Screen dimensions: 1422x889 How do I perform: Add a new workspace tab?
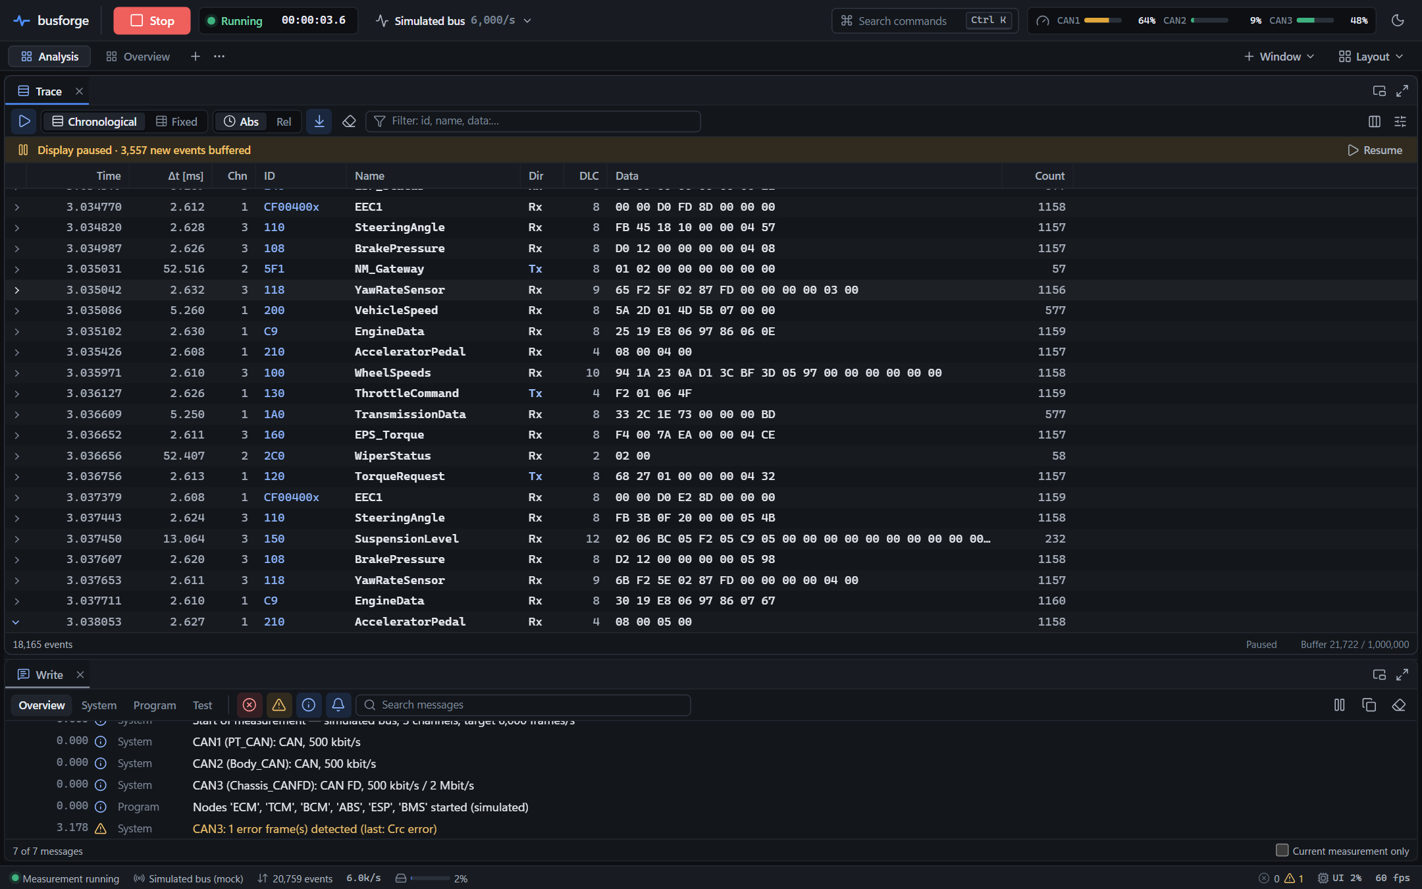196,57
